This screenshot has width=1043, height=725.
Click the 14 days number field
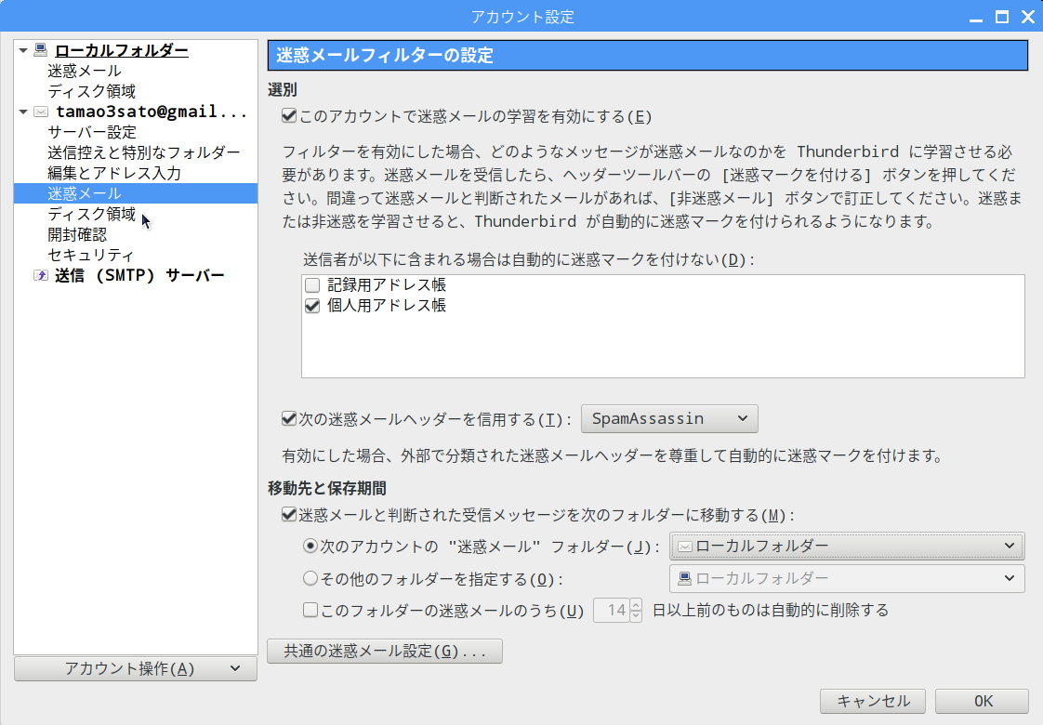[x=612, y=611]
